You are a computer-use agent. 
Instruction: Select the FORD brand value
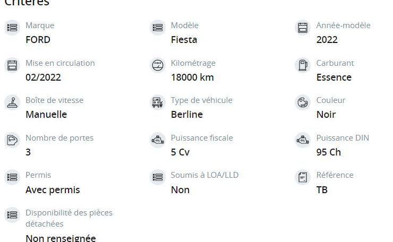[38, 40]
